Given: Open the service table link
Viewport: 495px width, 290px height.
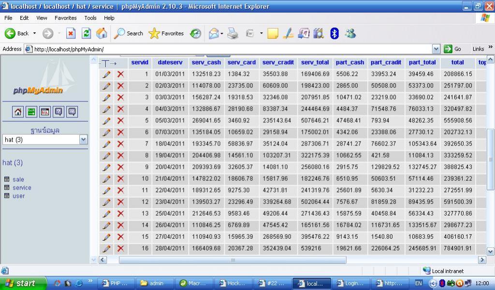Looking at the screenshot, I should tap(22, 188).
